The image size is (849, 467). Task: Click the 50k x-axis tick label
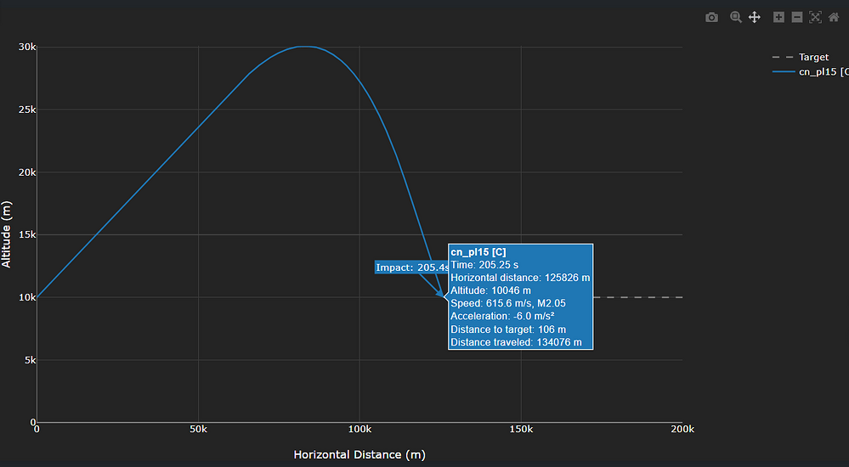pyautogui.click(x=198, y=429)
